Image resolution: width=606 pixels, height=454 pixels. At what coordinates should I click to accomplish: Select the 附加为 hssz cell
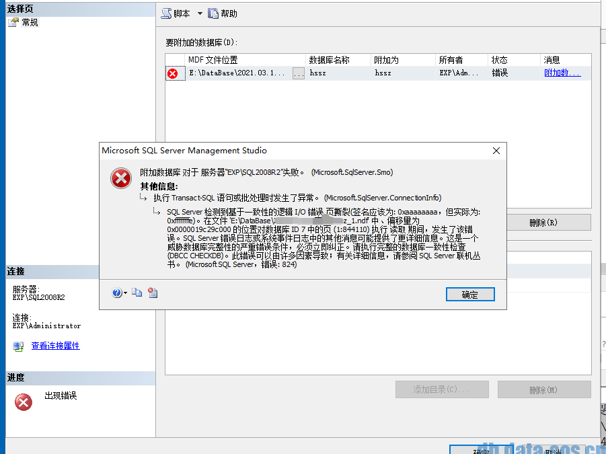tap(403, 73)
